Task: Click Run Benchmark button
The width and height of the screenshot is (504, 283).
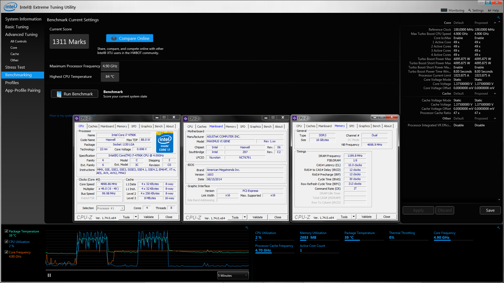Action: coord(75,94)
